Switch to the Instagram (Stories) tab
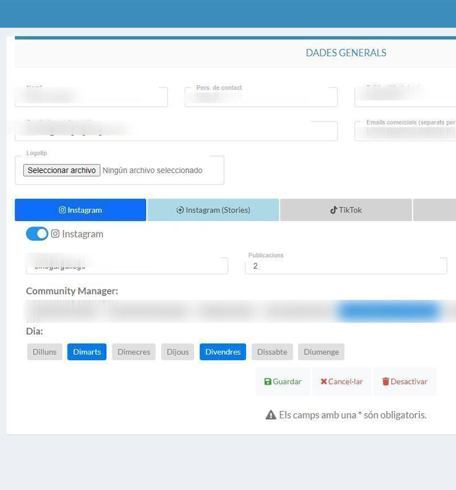 [x=213, y=210]
